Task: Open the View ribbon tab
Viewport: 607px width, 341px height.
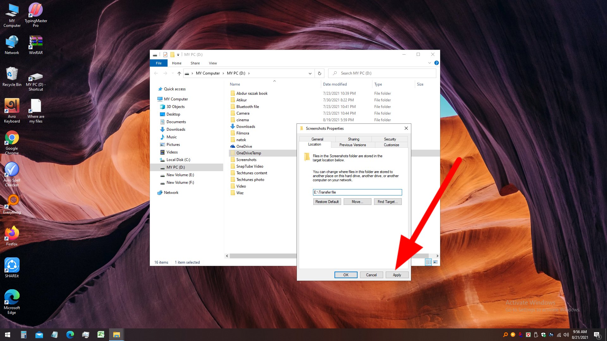Action: (x=213, y=63)
